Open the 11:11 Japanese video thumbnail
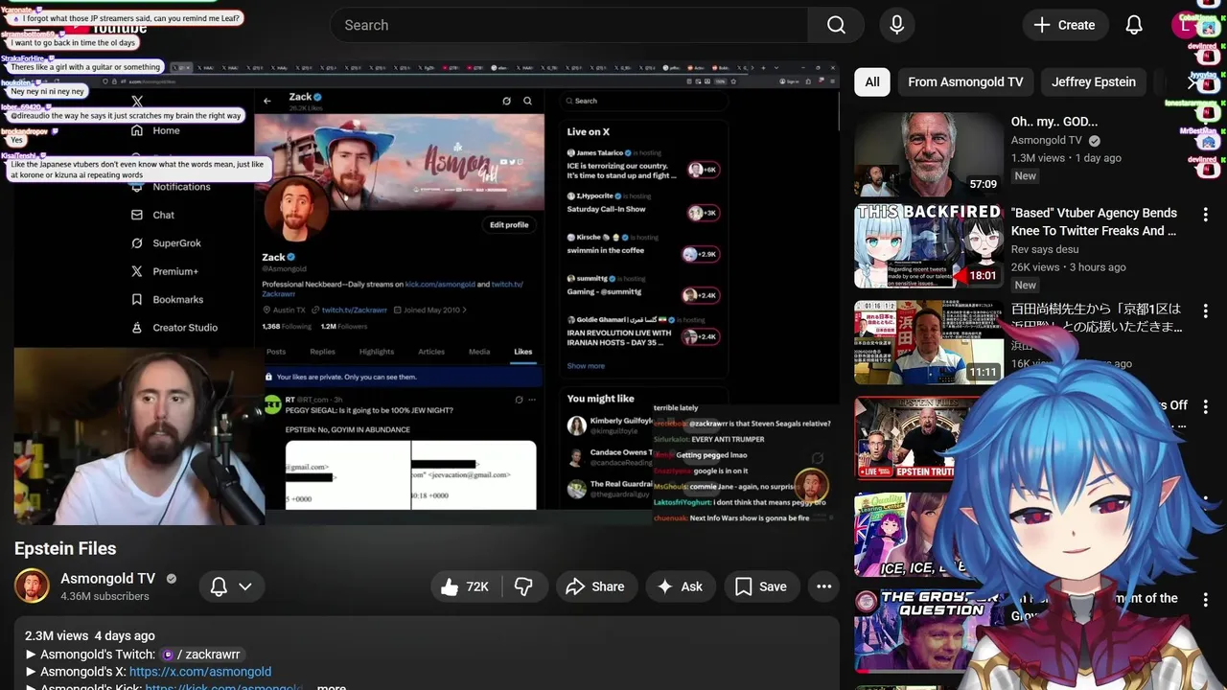This screenshot has width=1227, height=690. tap(929, 342)
